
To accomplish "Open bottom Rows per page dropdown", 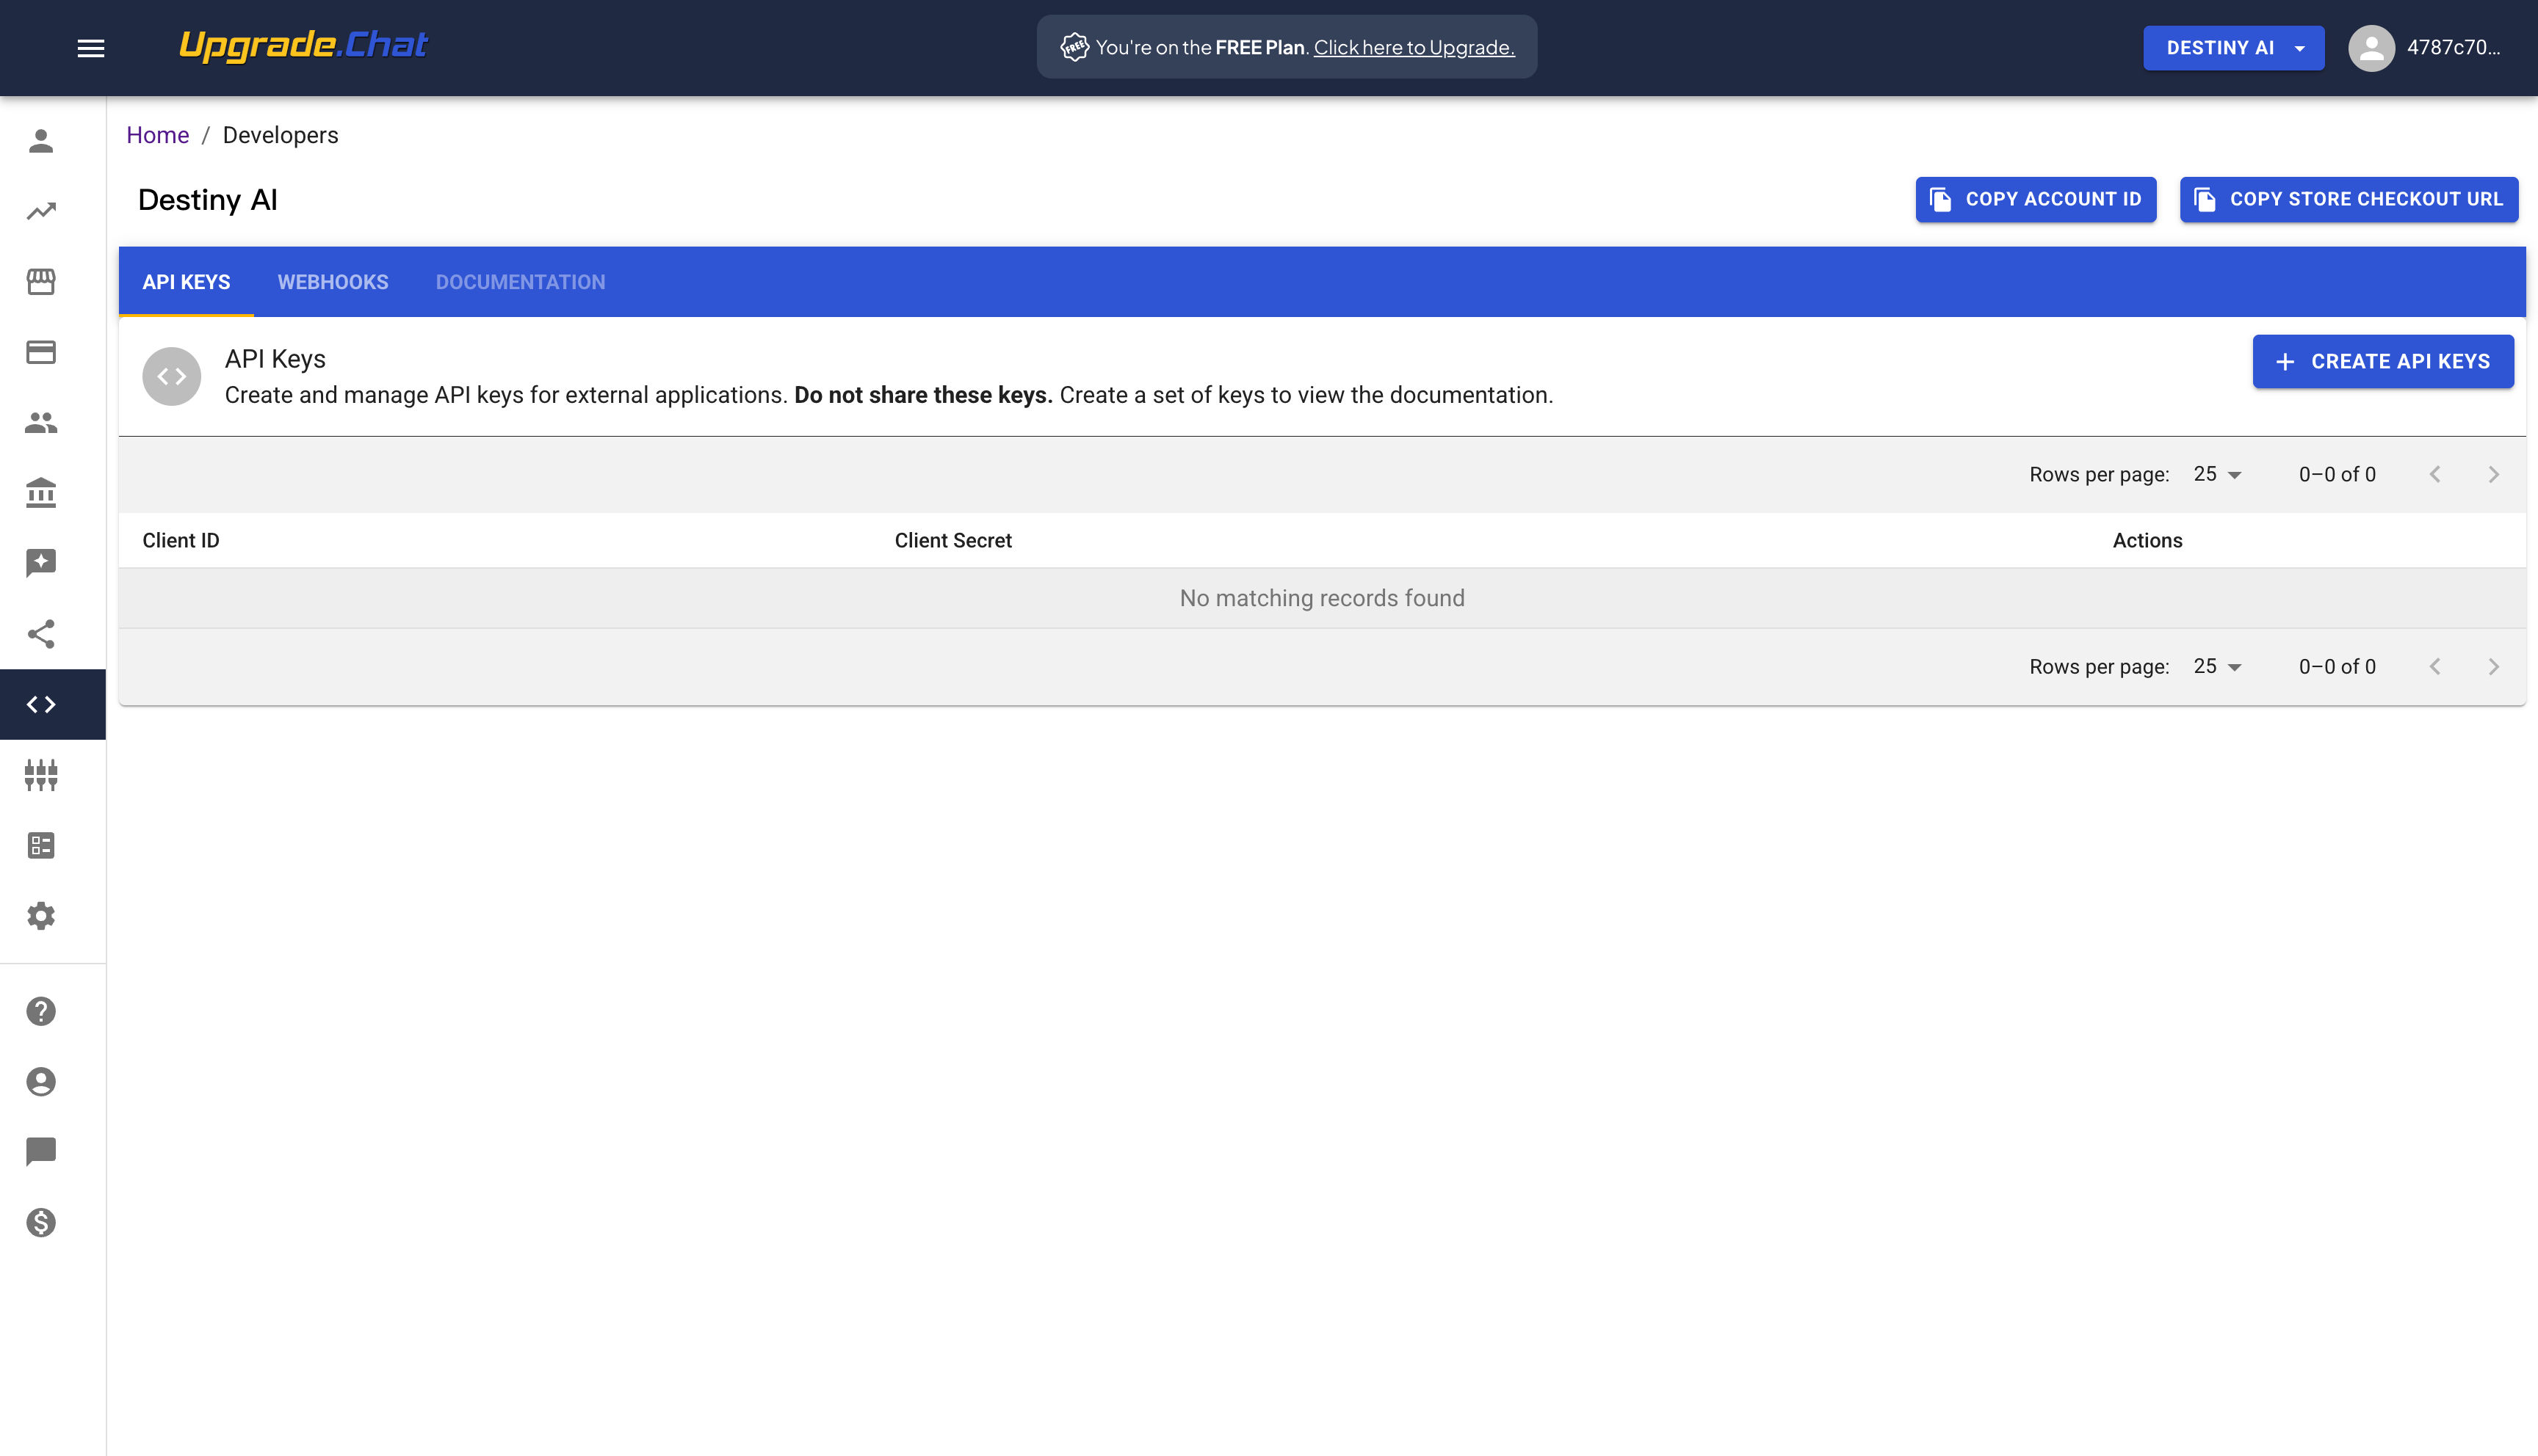I will [2217, 666].
